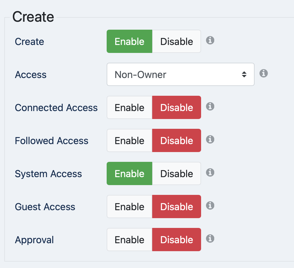The width and height of the screenshot is (294, 268).
Task: Enable Guest Access
Action: click(129, 207)
